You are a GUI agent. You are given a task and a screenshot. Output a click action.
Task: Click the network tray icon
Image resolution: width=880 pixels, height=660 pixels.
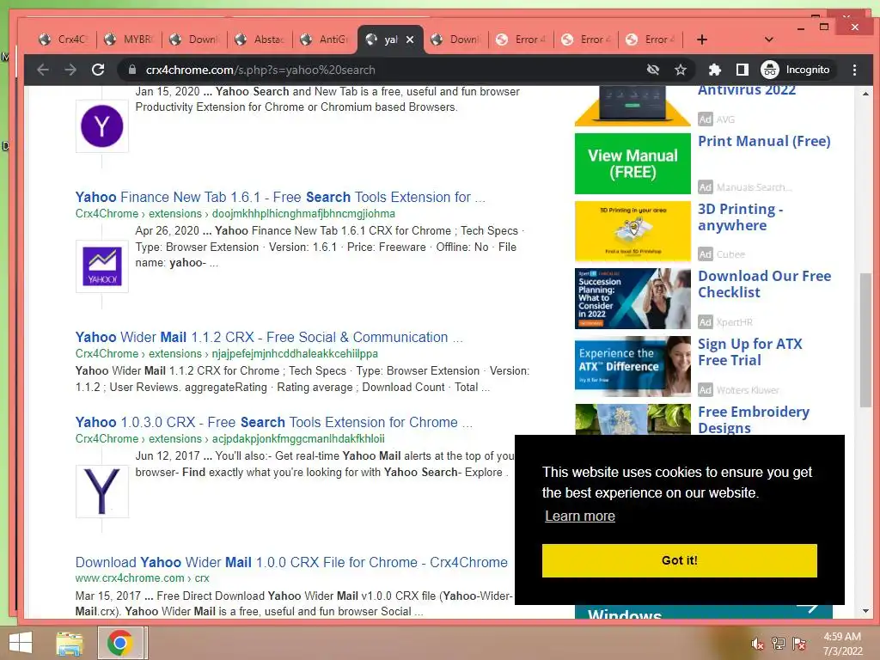pos(778,644)
